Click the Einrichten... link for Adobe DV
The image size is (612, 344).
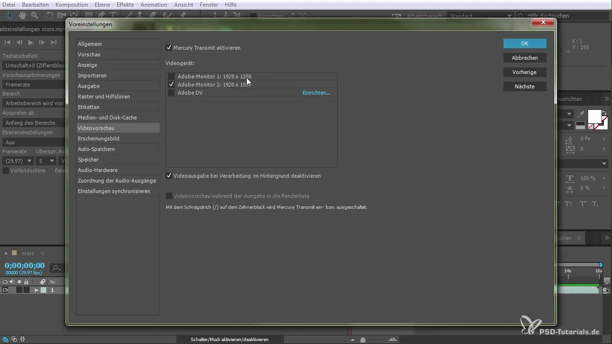(316, 93)
